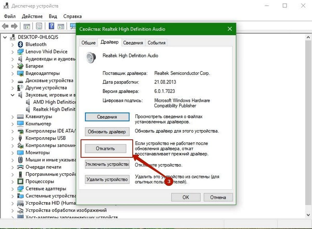Switch to the События tab
Viewport: 312px width, 229px height.
157,43
